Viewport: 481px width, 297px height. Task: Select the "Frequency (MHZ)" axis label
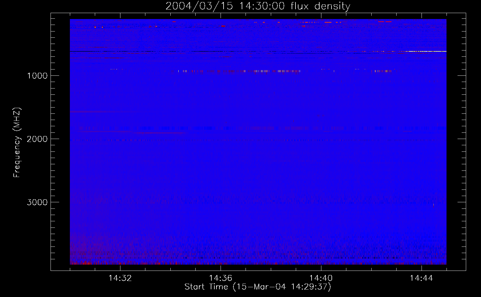coord(17,143)
